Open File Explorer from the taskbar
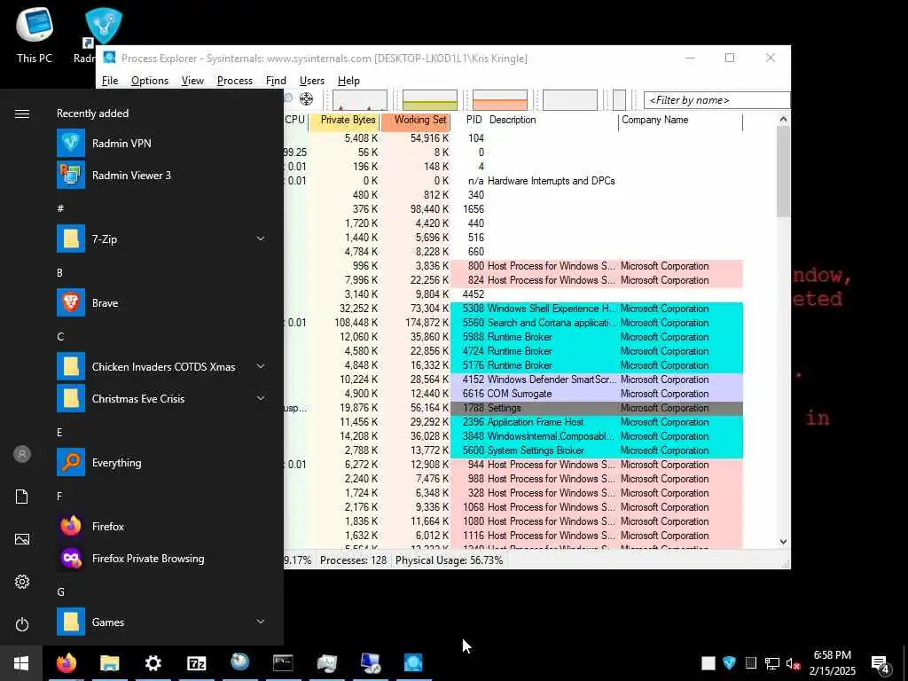Screen dimensions: 908x681 109,663
